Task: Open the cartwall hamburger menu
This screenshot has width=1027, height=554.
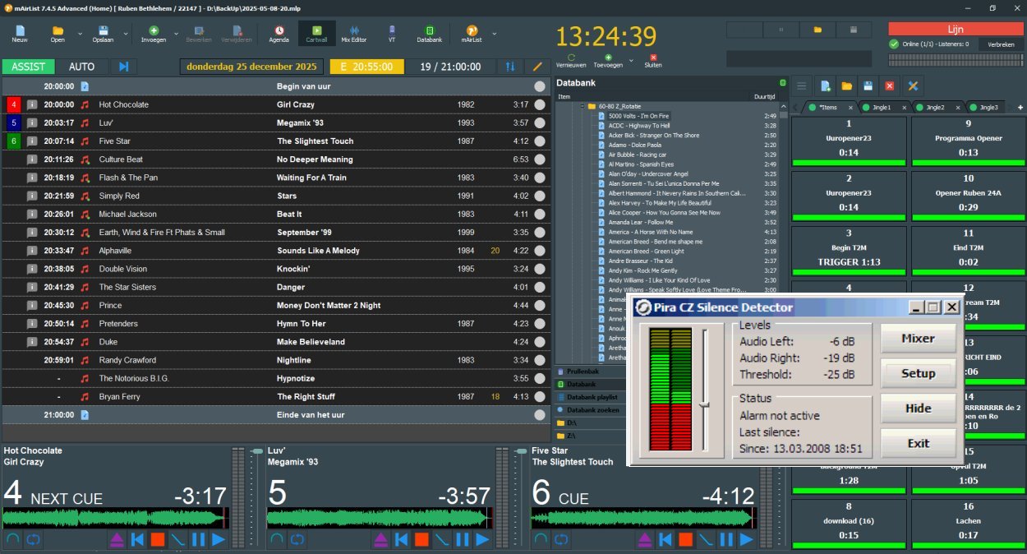Action: click(x=803, y=85)
